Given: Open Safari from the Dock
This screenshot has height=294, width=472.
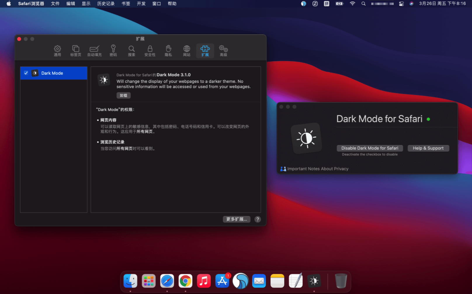Looking at the screenshot, I should (x=167, y=281).
